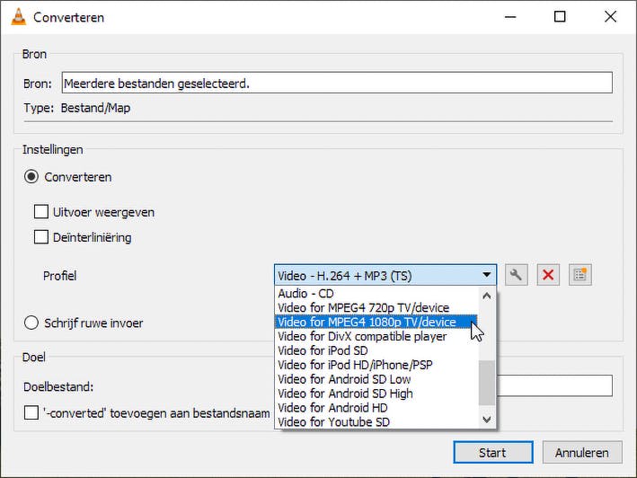Collapse the Profiel dropdown combo box
637x478 pixels.
pyautogui.click(x=385, y=276)
